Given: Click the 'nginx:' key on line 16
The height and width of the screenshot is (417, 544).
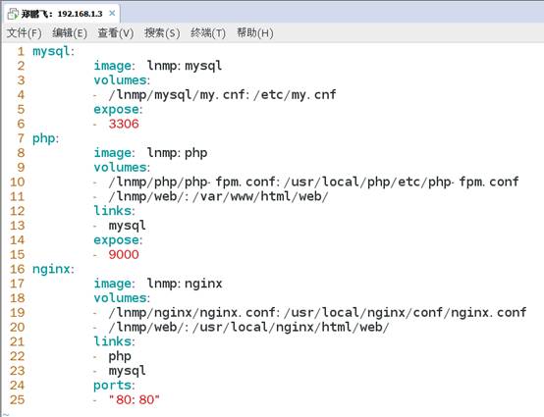Looking at the screenshot, I should 53,270.
